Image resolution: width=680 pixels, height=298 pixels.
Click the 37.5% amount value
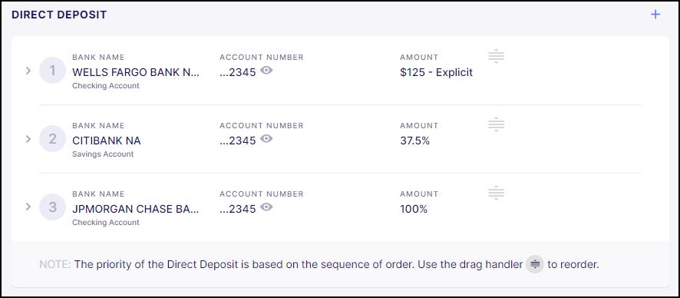tap(414, 141)
